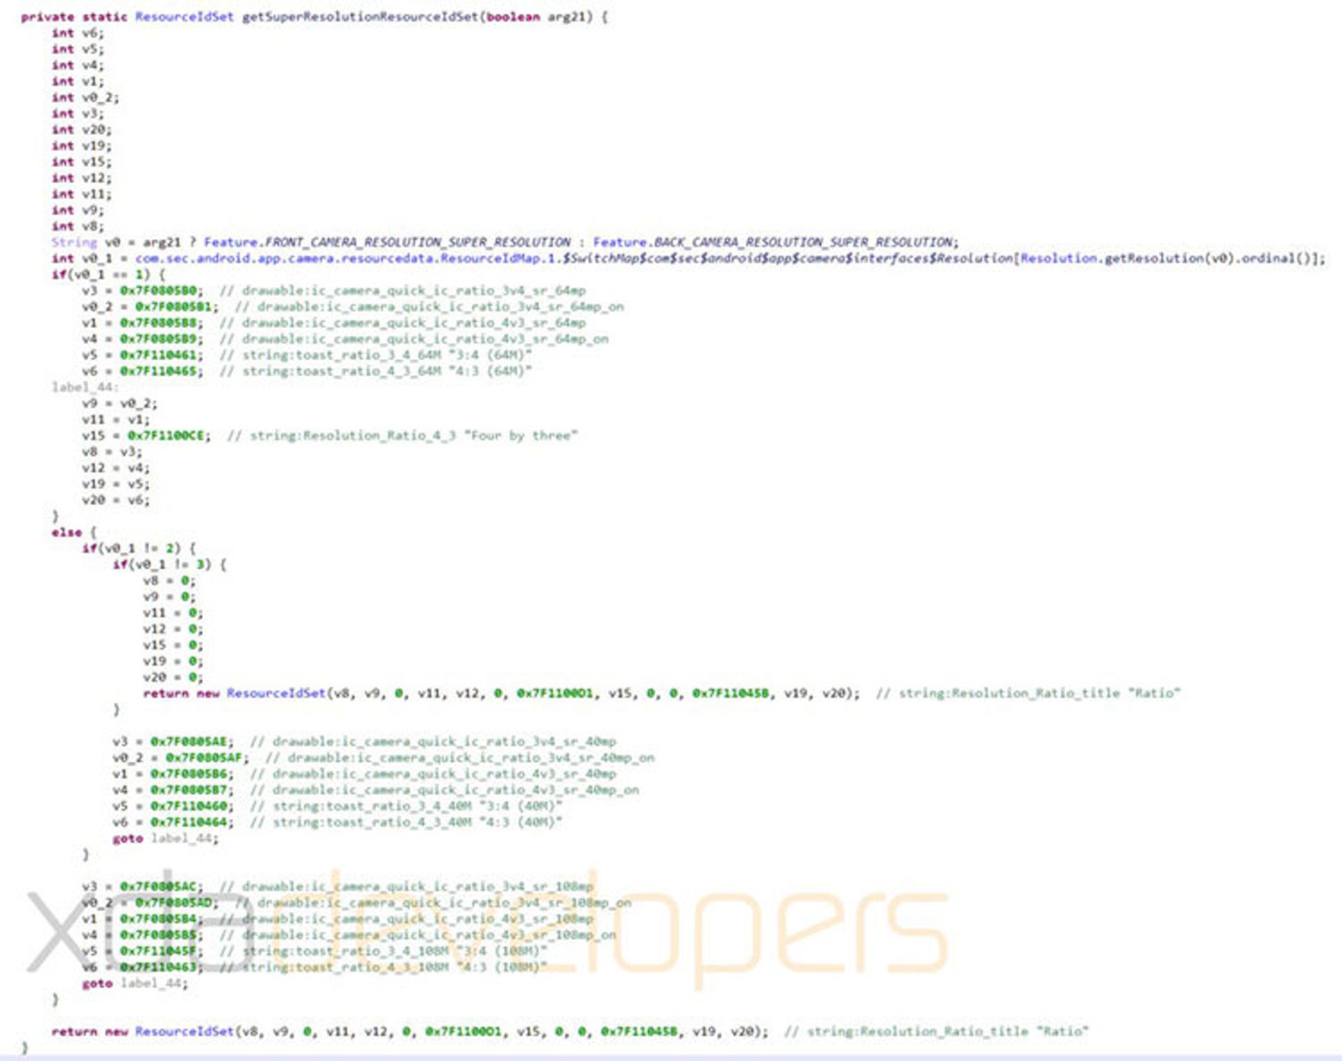Screen dimensions: 1342x1061
Task: Click the if(v0_1 != 3) condition
Action: tap(162, 565)
